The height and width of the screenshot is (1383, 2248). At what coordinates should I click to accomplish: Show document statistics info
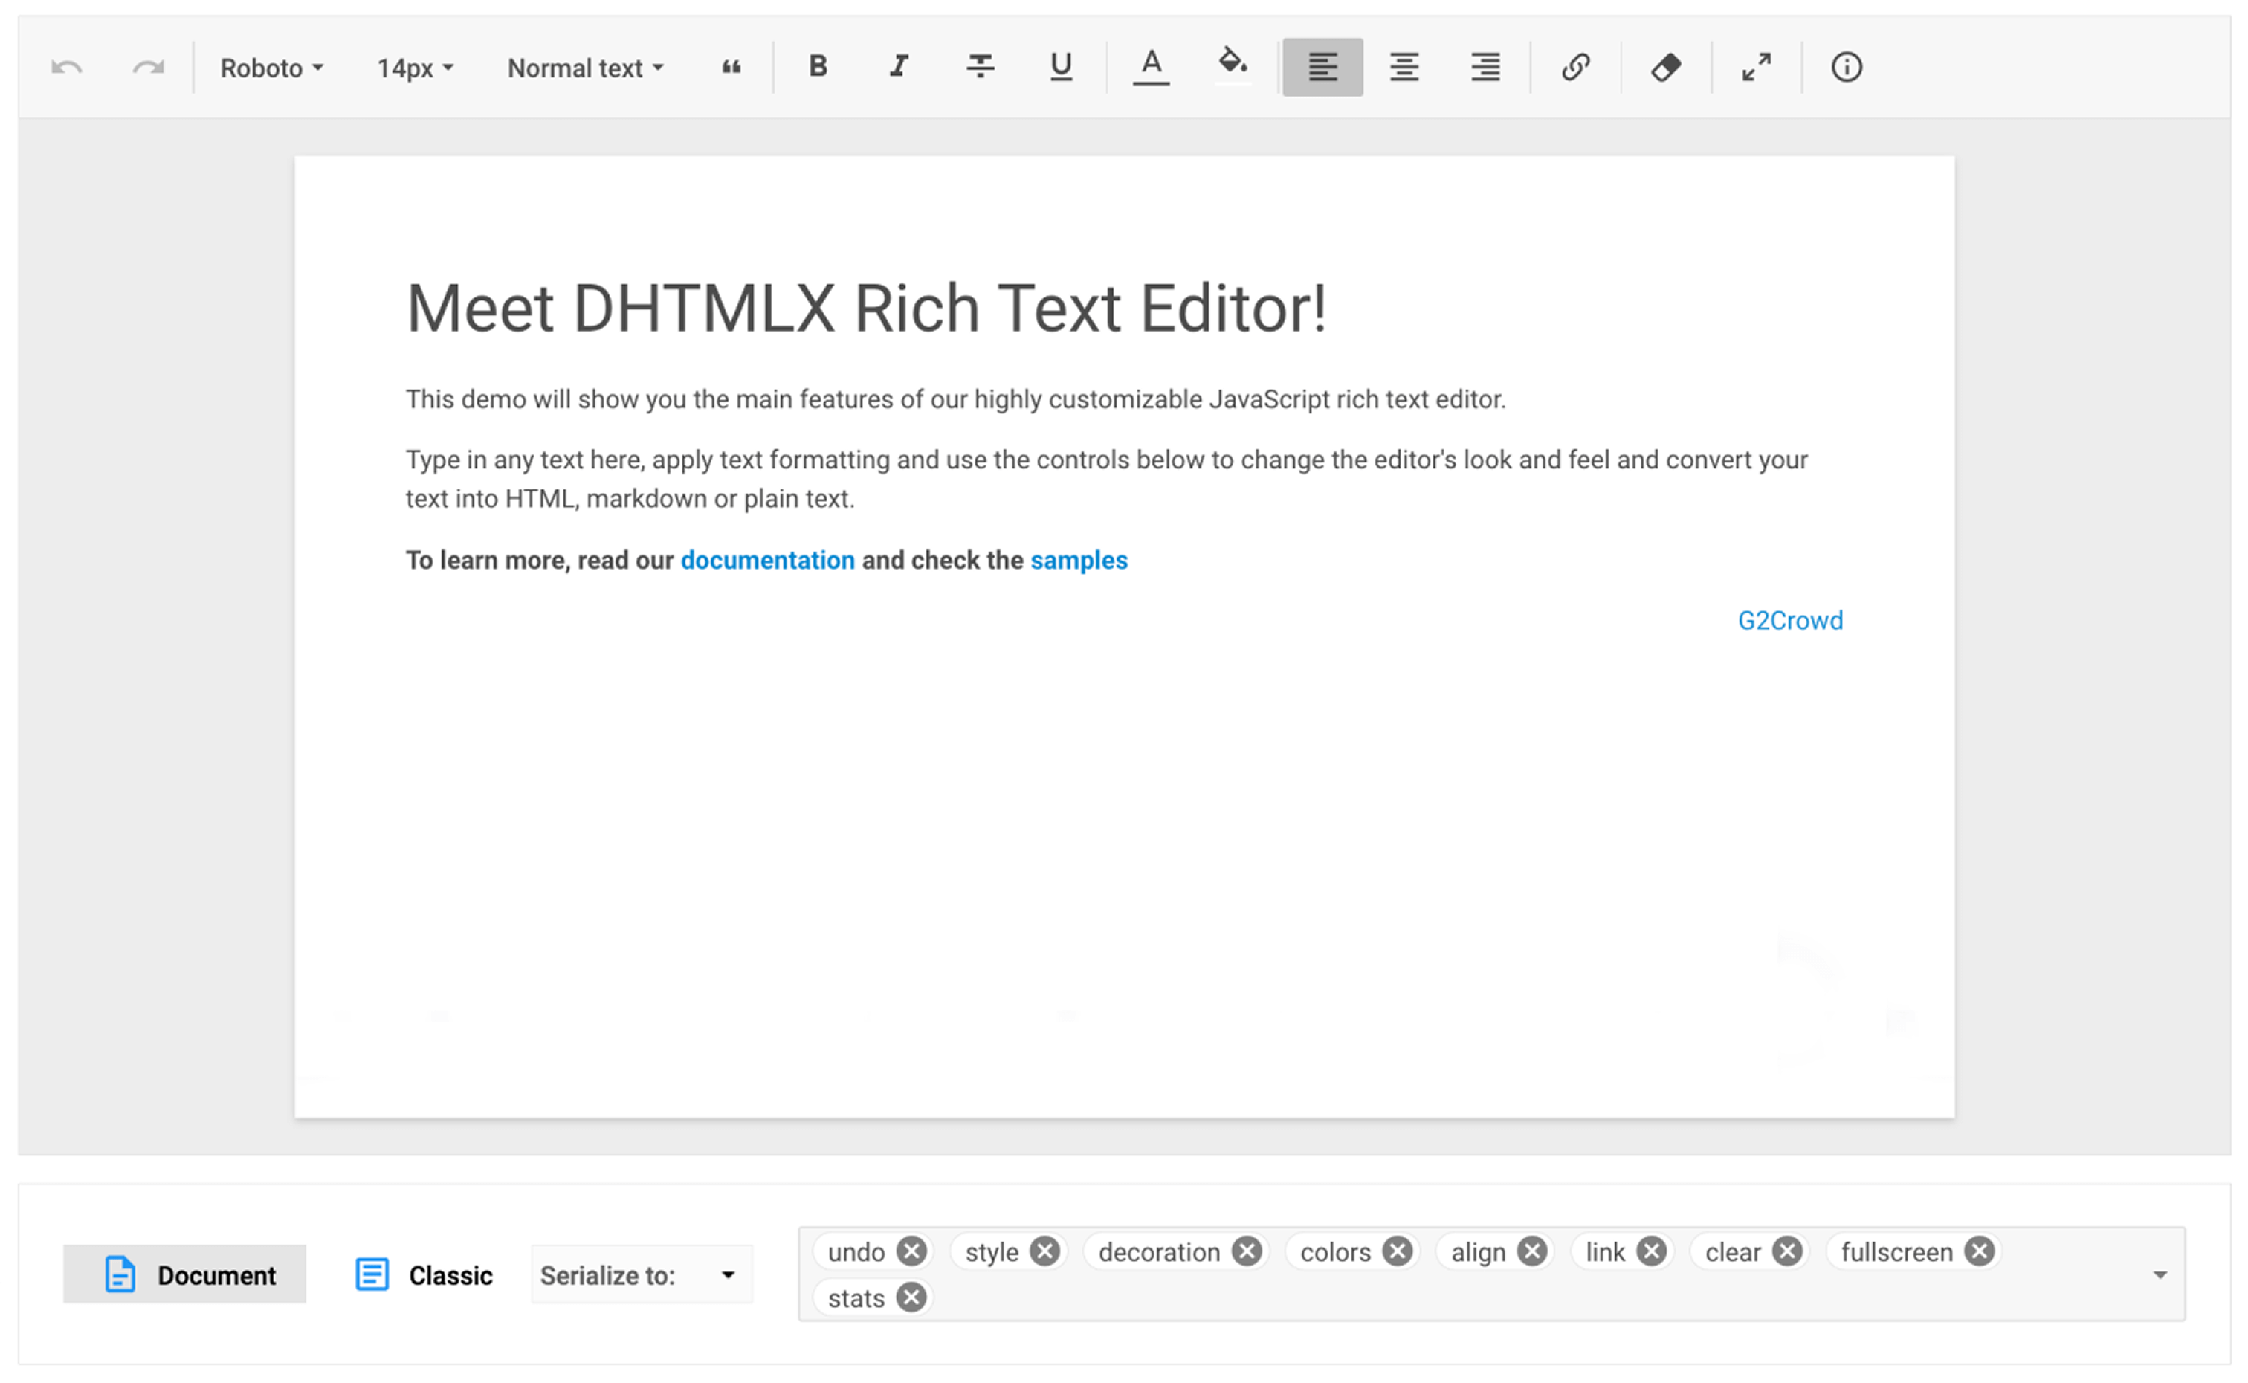1845,66
